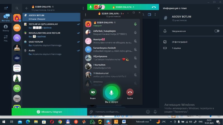The height and width of the screenshot is (125, 223).
Task: Select participant 11 Bobomurod
Action: click(111, 75)
